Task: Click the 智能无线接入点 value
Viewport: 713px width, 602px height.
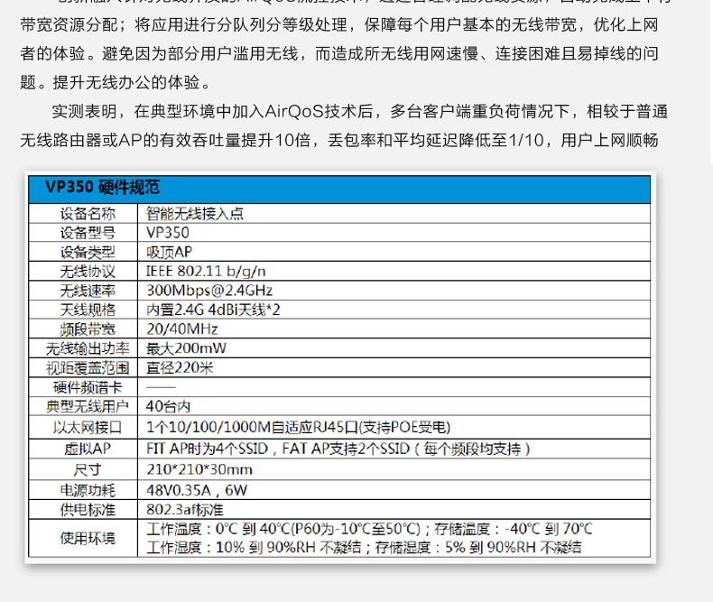Action: [195, 213]
